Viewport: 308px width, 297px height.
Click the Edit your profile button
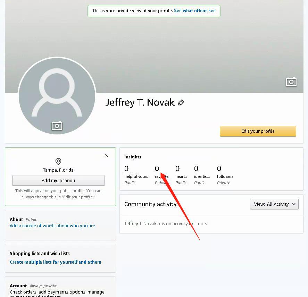coord(258,131)
